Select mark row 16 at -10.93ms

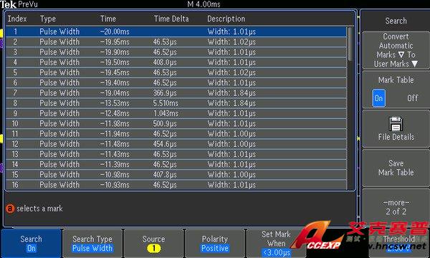[x=176, y=185]
